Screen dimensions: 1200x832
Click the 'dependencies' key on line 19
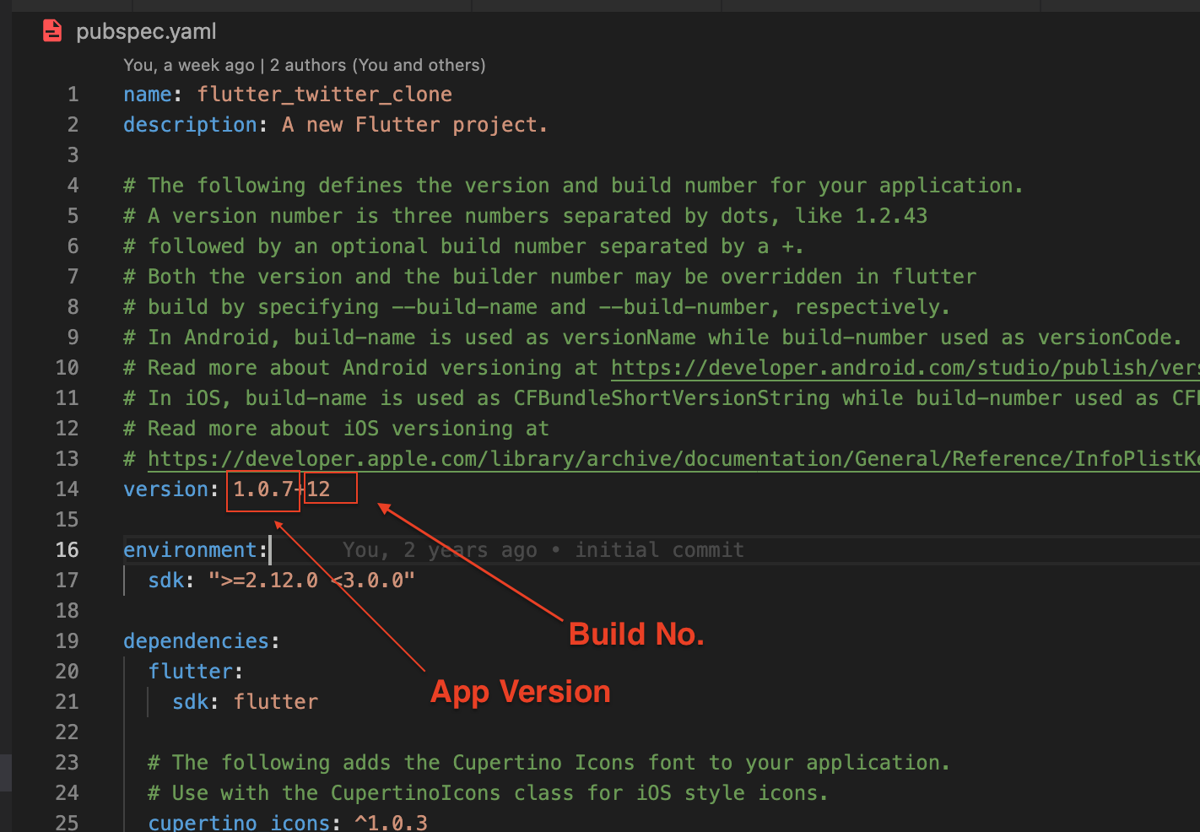[x=196, y=640]
